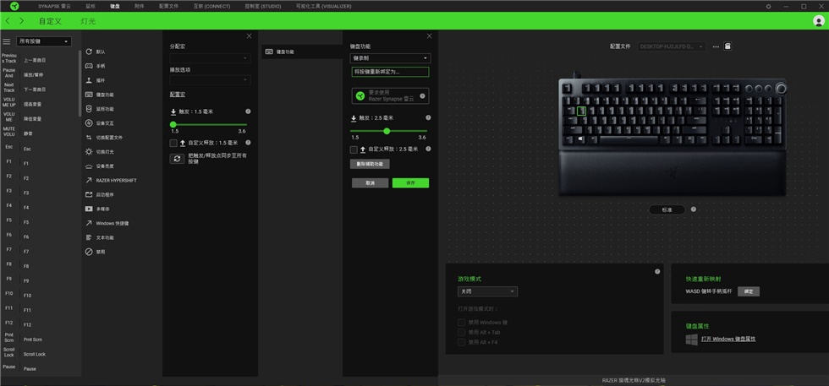Screen dimensions: 829x386
Task: Select the RAZER HYPERSHIFT function
Action: (111, 180)
